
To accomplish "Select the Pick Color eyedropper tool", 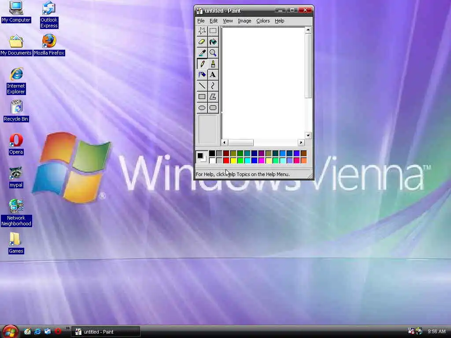I will (x=202, y=53).
